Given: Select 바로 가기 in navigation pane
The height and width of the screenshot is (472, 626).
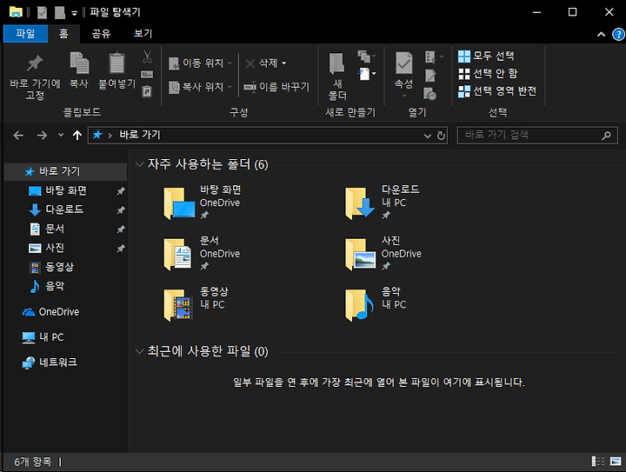Looking at the screenshot, I should (x=65, y=171).
